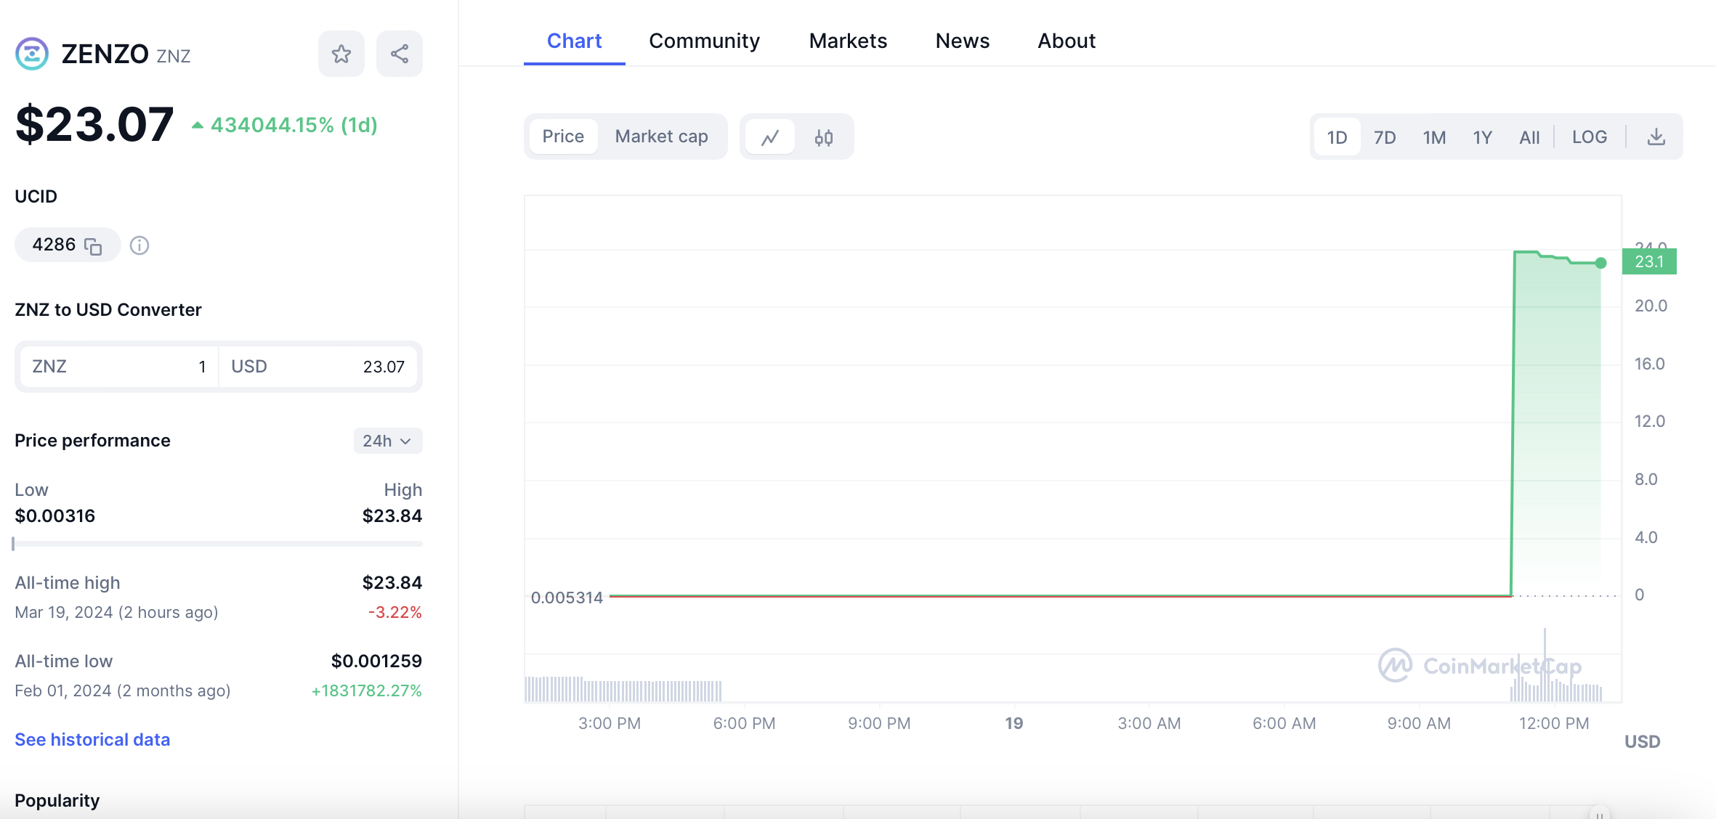
Task: Select Market cap view toggle
Action: point(661,136)
